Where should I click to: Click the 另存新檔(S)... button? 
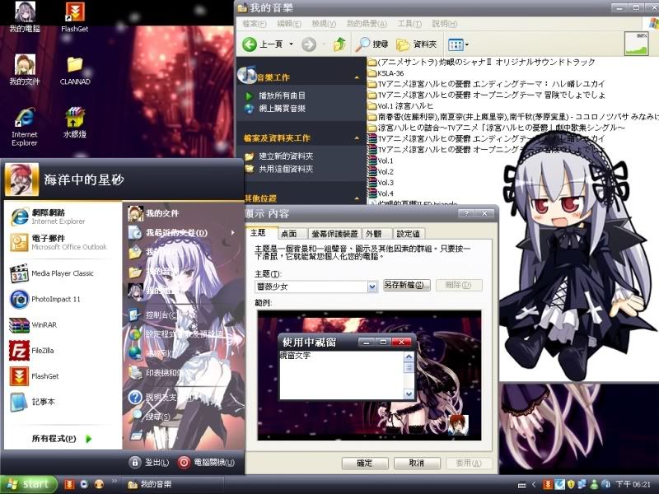tap(407, 285)
